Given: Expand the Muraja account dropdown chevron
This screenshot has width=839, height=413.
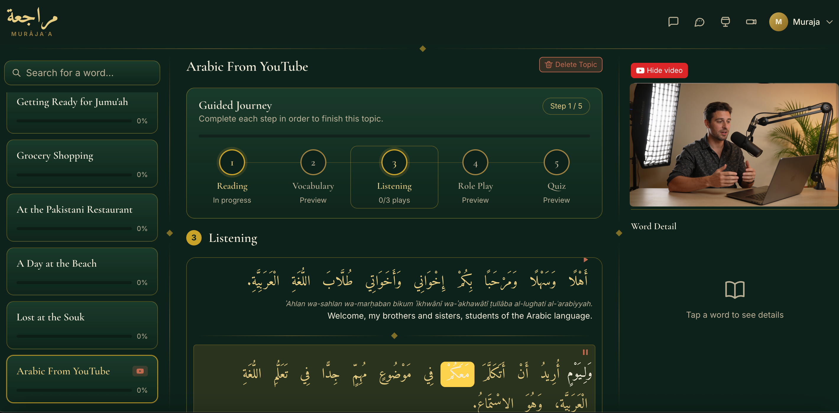Looking at the screenshot, I should coord(829,22).
